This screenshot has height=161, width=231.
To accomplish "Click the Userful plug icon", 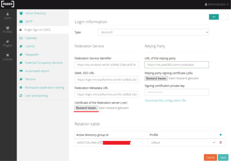I will point(21,46).
